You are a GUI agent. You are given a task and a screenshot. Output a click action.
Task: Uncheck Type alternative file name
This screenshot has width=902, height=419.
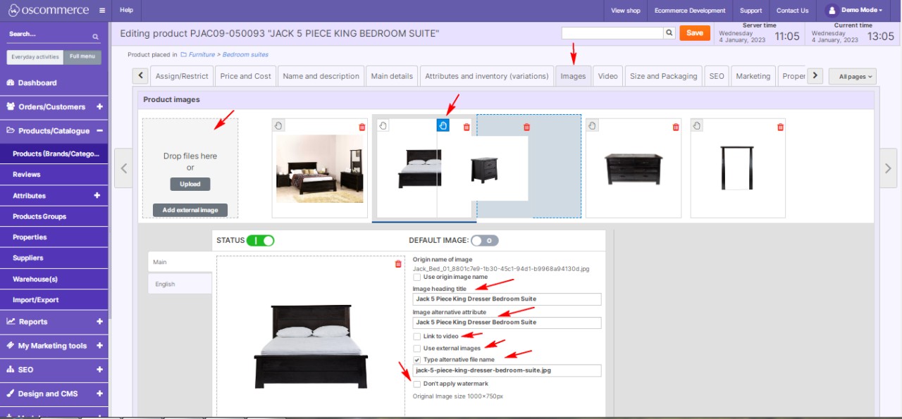tap(417, 360)
